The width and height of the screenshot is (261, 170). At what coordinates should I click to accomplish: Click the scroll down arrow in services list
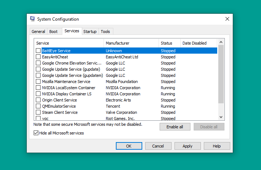point(221,117)
